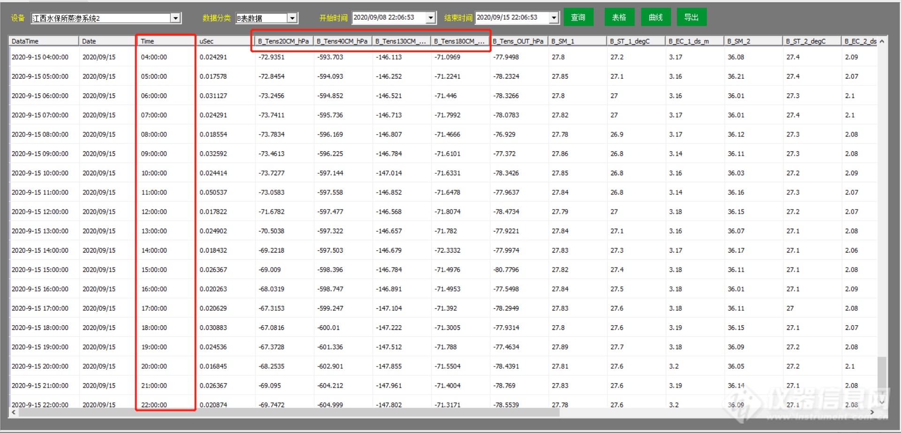Click horizontal scrollbar right arrow
This screenshot has height=433, width=901.
(872, 412)
